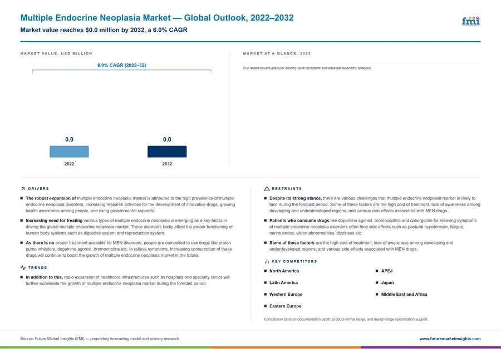Image resolution: width=501 pixels, height=349 pixels.
Task: Click the Restraints warning triangle icon
Action: coord(267,189)
